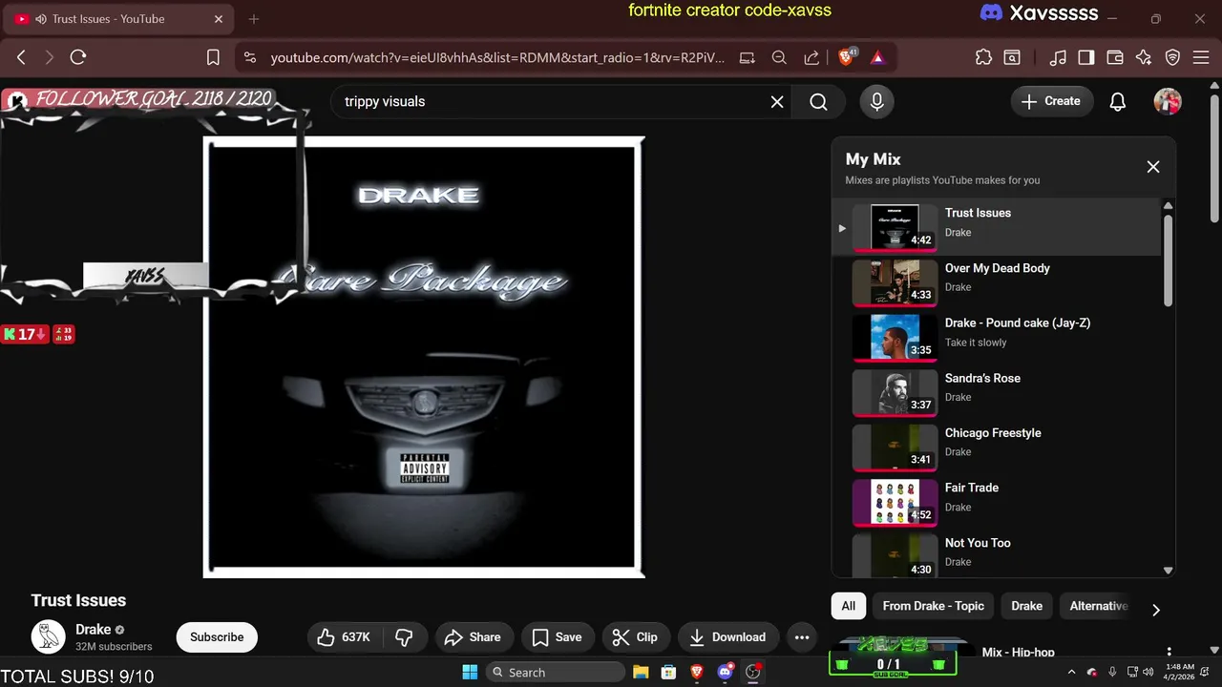Go back in the browser
The width and height of the screenshot is (1222, 687).
tap(21, 57)
